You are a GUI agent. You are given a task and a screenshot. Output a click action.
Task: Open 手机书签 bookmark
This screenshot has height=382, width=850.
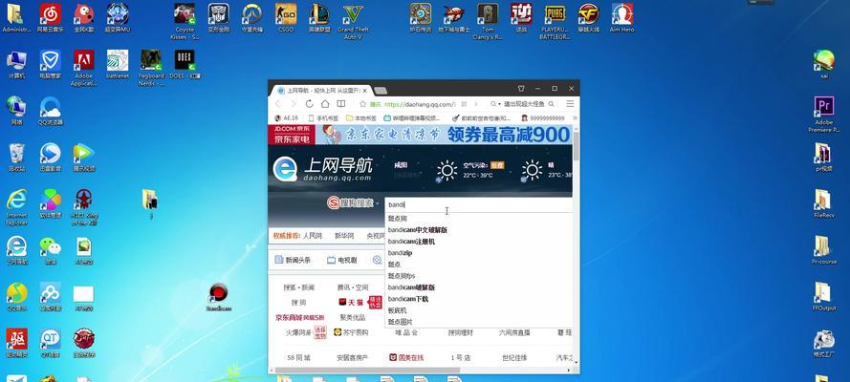click(323, 118)
